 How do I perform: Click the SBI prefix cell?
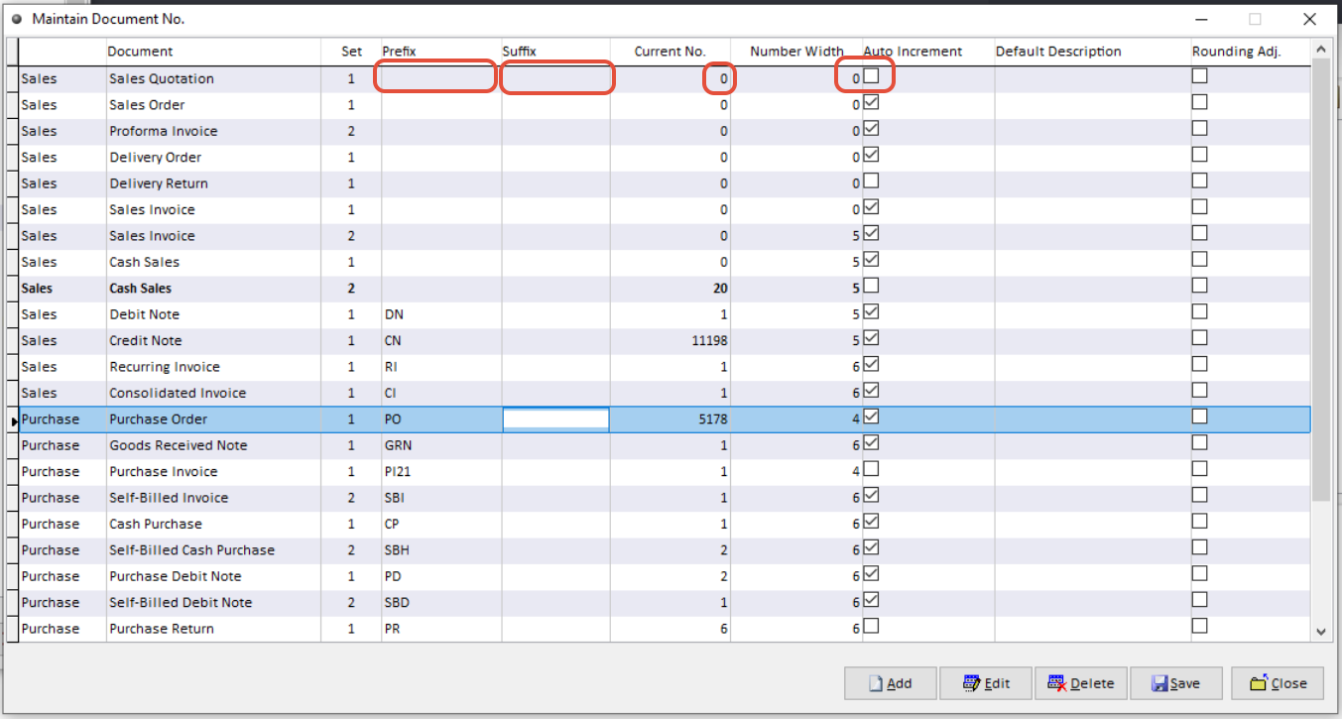pyautogui.click(x=441, y=498)
